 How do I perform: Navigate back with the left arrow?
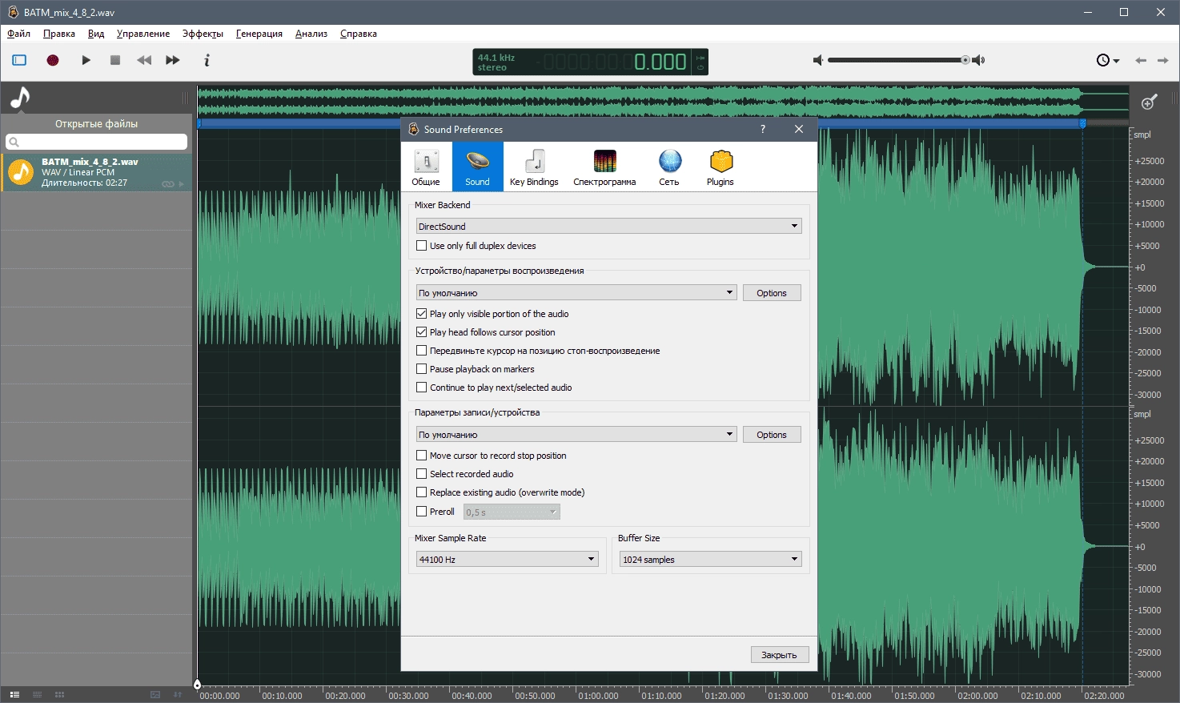[1141, 60]
